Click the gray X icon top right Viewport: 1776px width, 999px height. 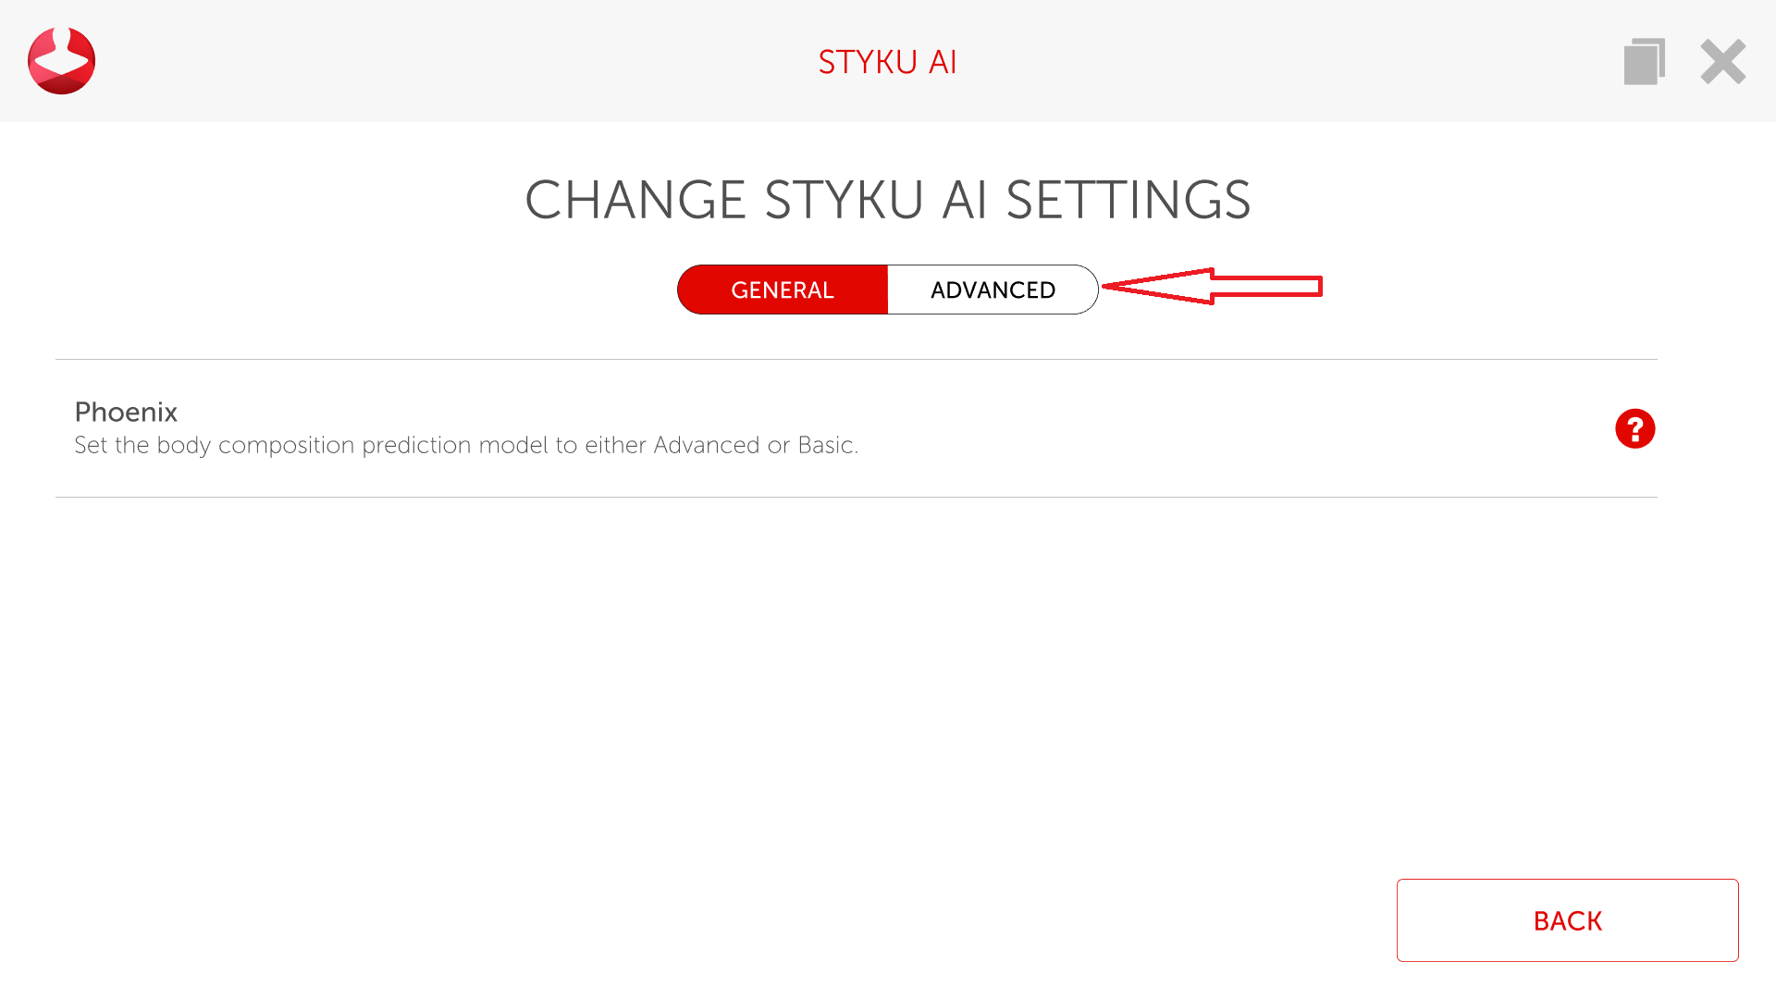click(1722, 62)
